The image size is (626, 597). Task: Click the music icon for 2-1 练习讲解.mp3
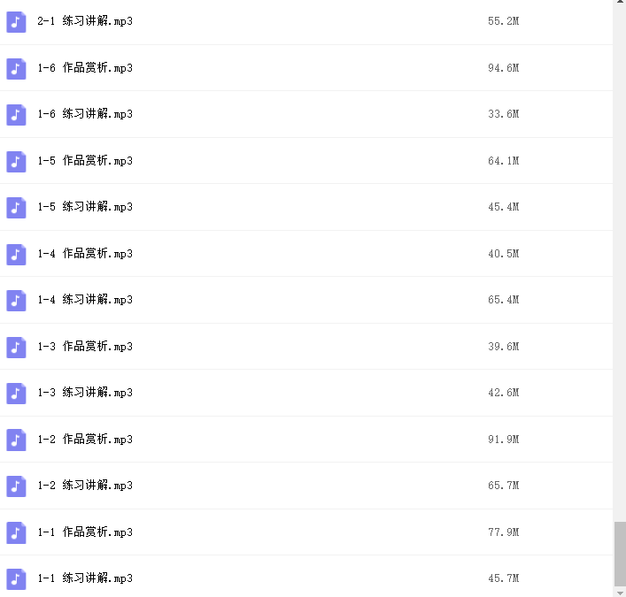(x=16, y=22)
